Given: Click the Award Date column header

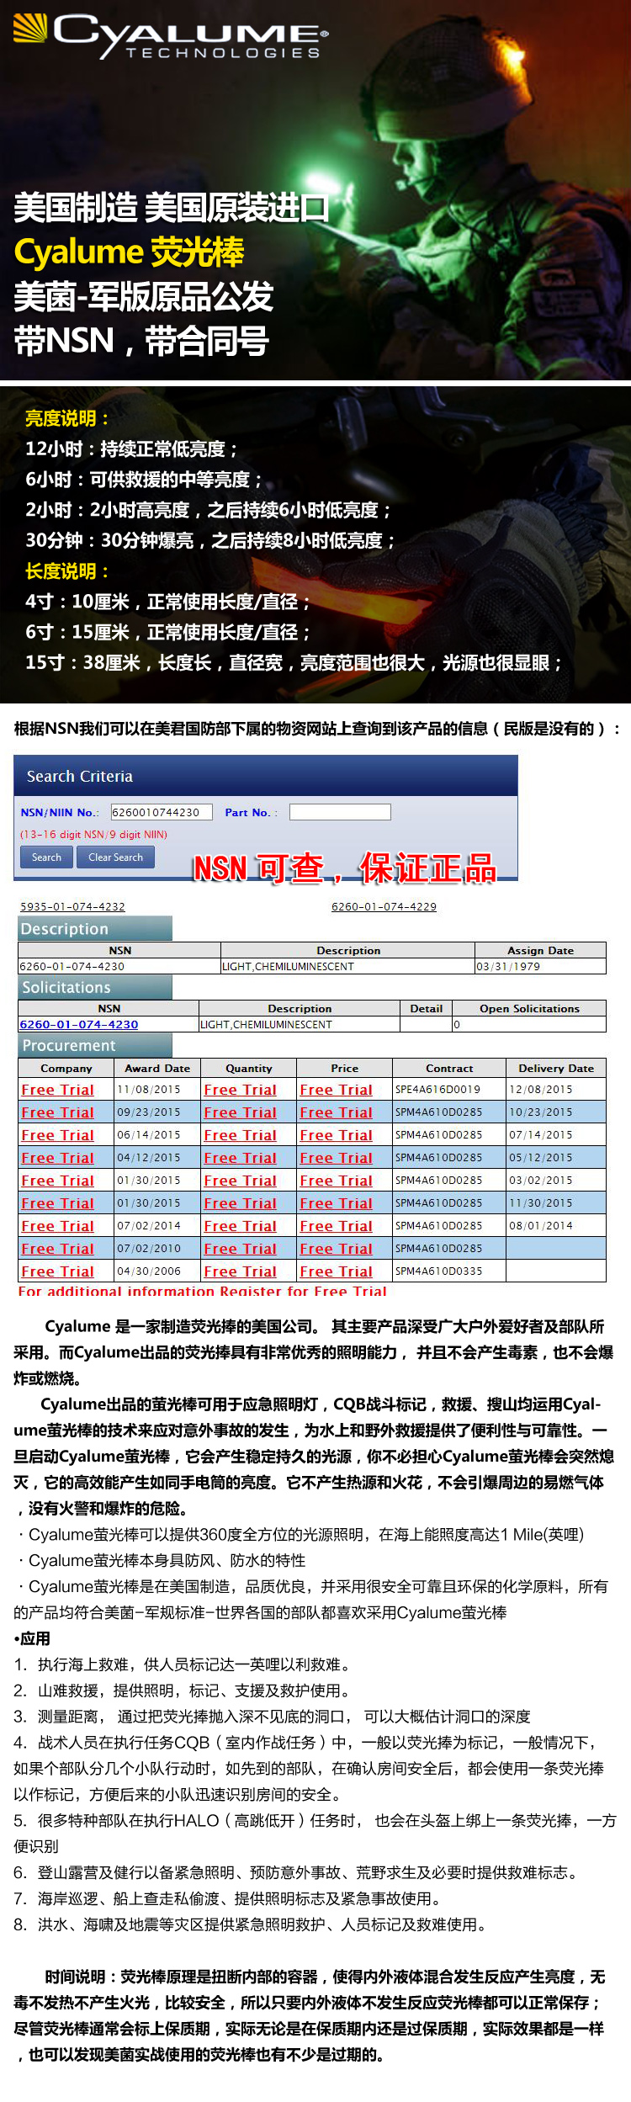Looking at the screenshot, I should click(x=157, y=1068).
